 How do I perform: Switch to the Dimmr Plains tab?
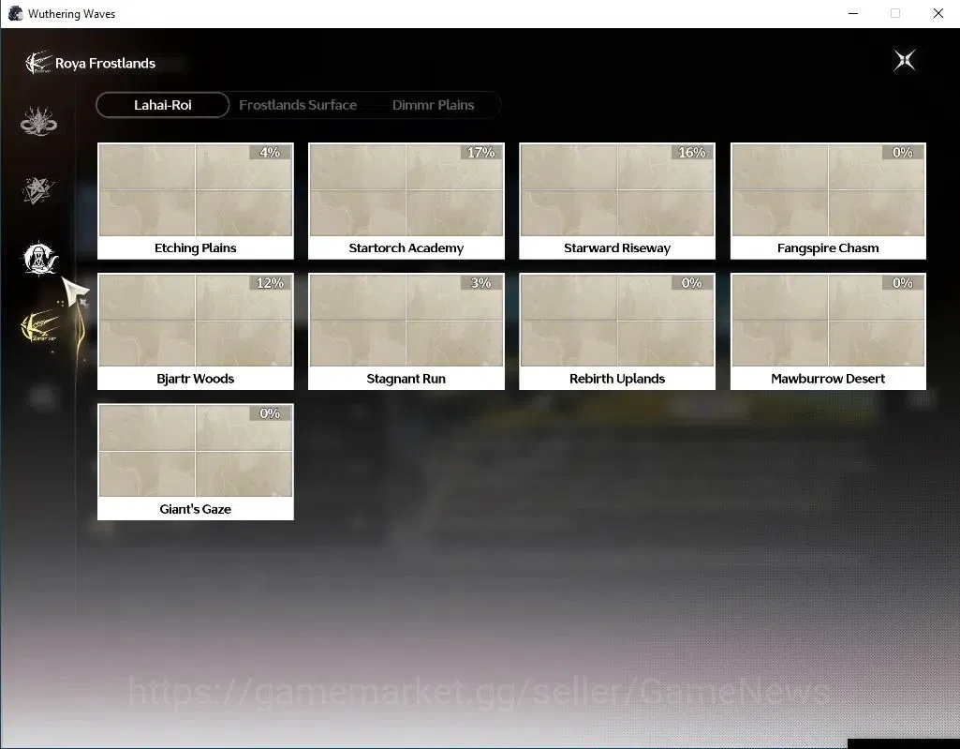(x=433, y=105)
